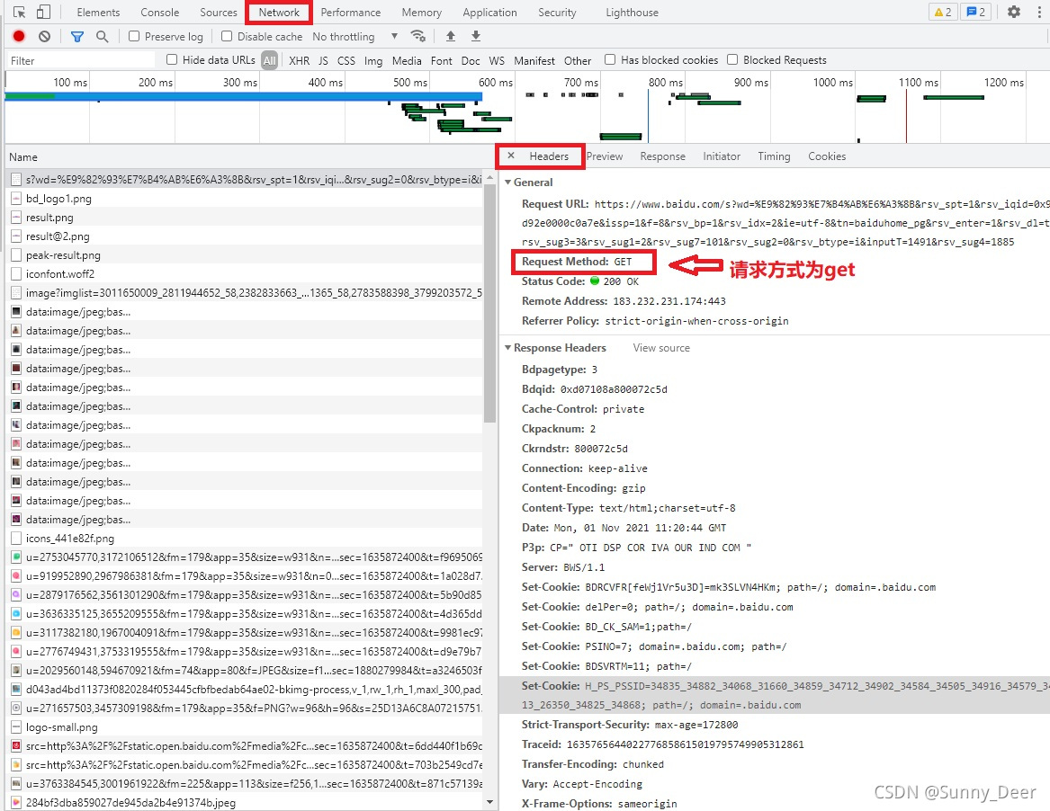Toggle Preserve log checkbox

coord(134,36)
